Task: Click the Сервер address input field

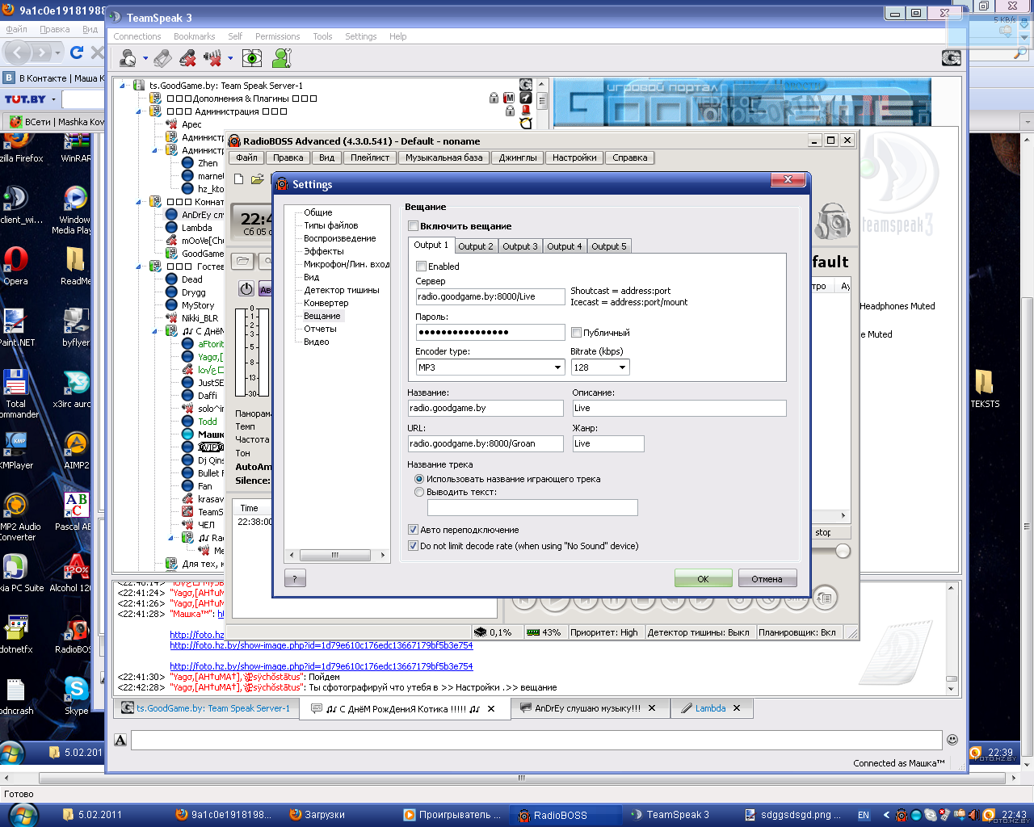Action: [490, 296]
